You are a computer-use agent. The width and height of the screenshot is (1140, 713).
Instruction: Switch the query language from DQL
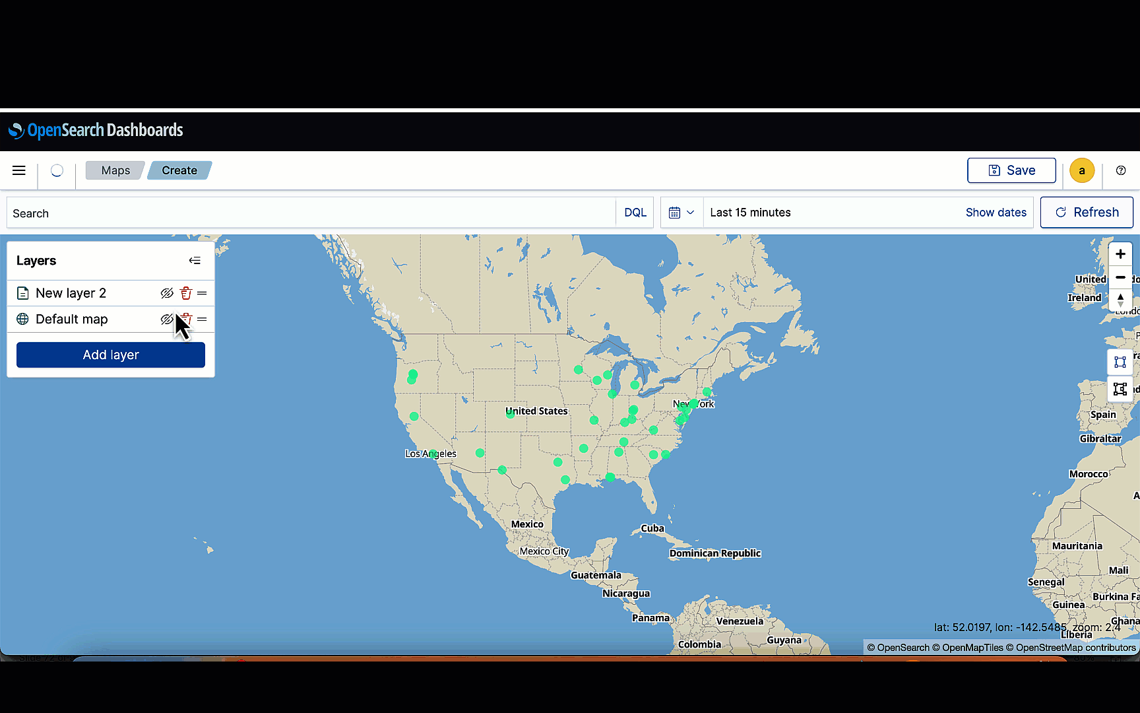[x=635, y=213]
